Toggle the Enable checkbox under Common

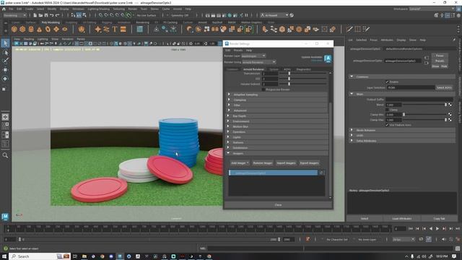point(387,82)
